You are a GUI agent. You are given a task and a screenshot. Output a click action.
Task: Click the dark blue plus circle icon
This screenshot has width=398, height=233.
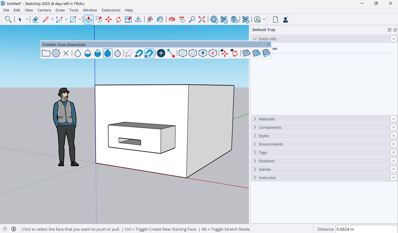(x=161, y=53)
